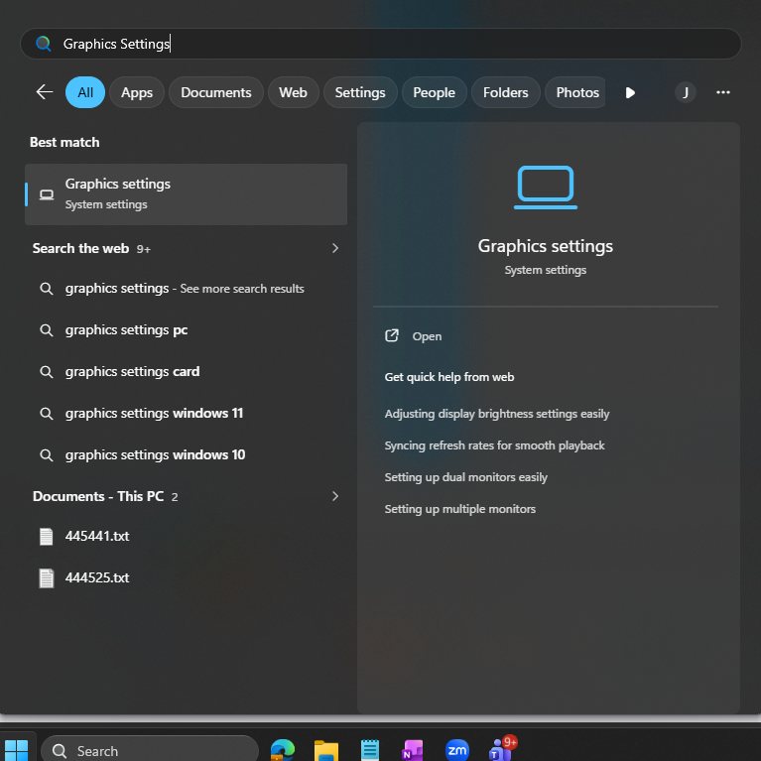Viewport: 761px width, 761px height.
Task: Click magnifier icon beside graphics settings card
Action: pyautogui.click(x=46, y=372)
